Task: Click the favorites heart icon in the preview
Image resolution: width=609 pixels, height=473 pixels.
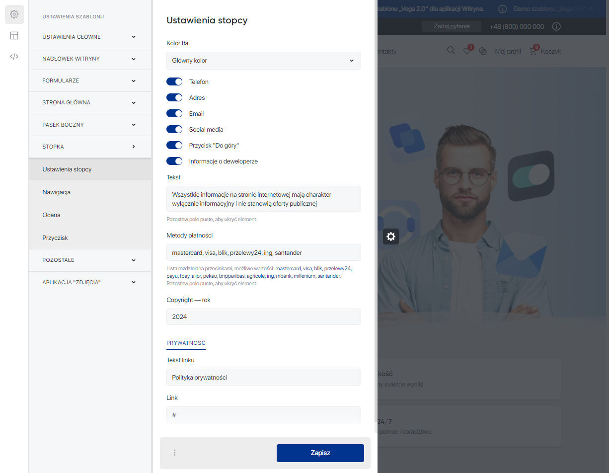Action: (x=467, y=51)
